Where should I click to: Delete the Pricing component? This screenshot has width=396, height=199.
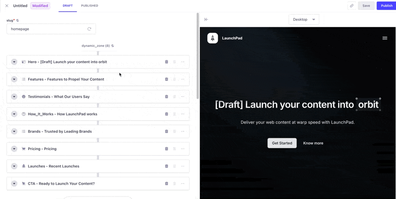[x=166, y=149]
